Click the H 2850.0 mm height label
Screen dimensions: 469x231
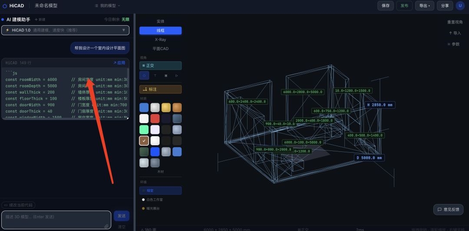pos(380,105)
